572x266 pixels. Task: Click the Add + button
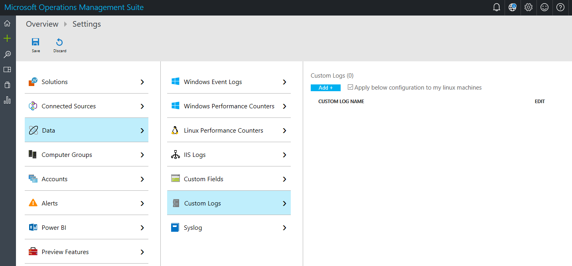tap(325, 88)
